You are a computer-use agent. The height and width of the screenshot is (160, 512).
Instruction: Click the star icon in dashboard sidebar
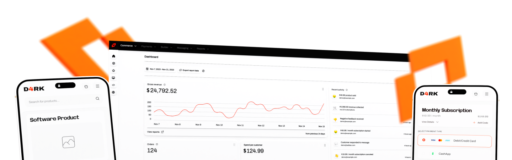click(x=113, y=71)
